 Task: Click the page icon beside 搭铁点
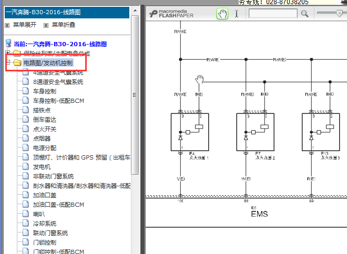(26, 110)
